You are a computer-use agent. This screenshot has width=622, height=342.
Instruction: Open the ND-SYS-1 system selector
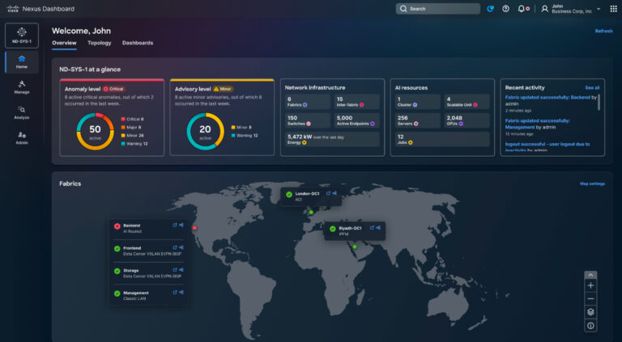click(21, 36)
